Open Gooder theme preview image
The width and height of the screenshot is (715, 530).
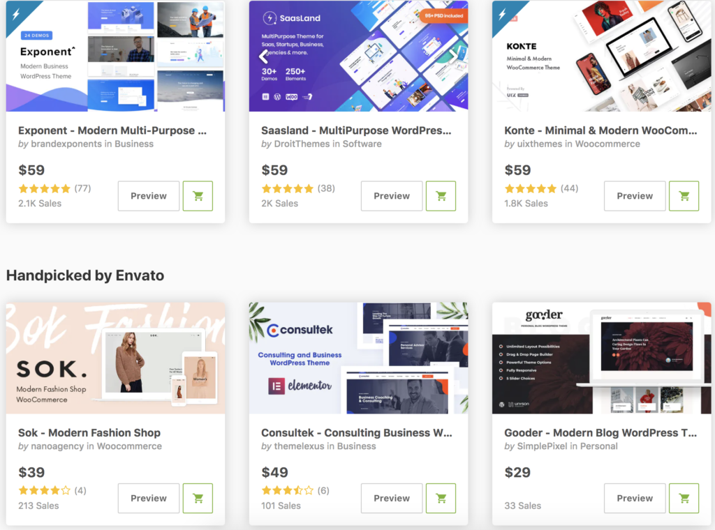point(601,358)
